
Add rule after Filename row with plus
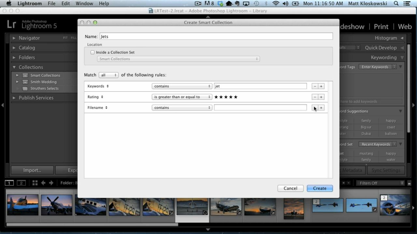[x=321, y=108]
